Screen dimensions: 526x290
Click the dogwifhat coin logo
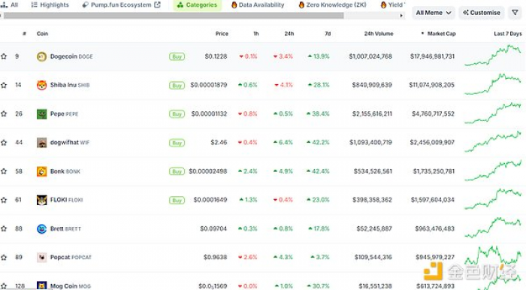(x=41, y=143)
